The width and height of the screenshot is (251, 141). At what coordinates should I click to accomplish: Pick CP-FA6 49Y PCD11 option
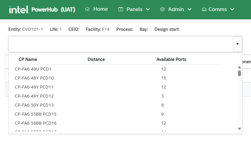(x=34, y=87)
